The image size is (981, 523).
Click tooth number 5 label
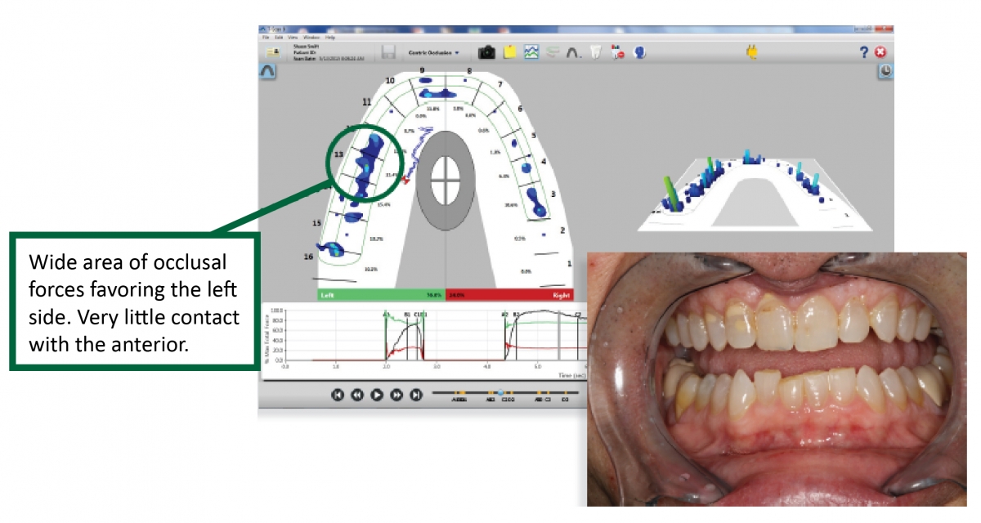coord(534,135)
